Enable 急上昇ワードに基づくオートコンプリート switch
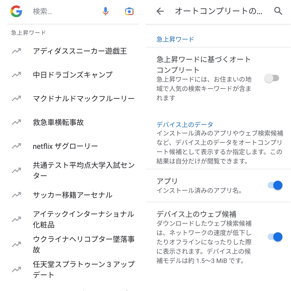The image size is (291, 291). (x=272, y=78)
